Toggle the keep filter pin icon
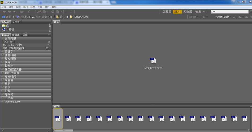The width and height of the screenshot is (252, 132). click(x=3, y=130)
